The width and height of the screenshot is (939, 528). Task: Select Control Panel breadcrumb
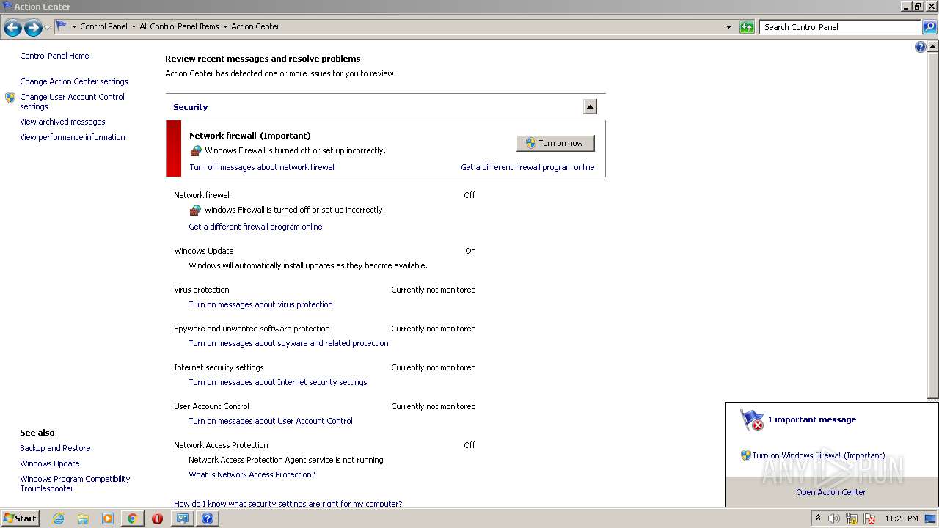point(103,26)
